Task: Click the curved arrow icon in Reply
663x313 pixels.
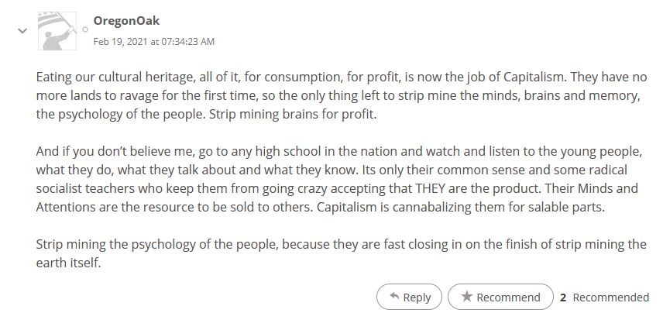Action: pyautogui.click(x=394, y=297)
